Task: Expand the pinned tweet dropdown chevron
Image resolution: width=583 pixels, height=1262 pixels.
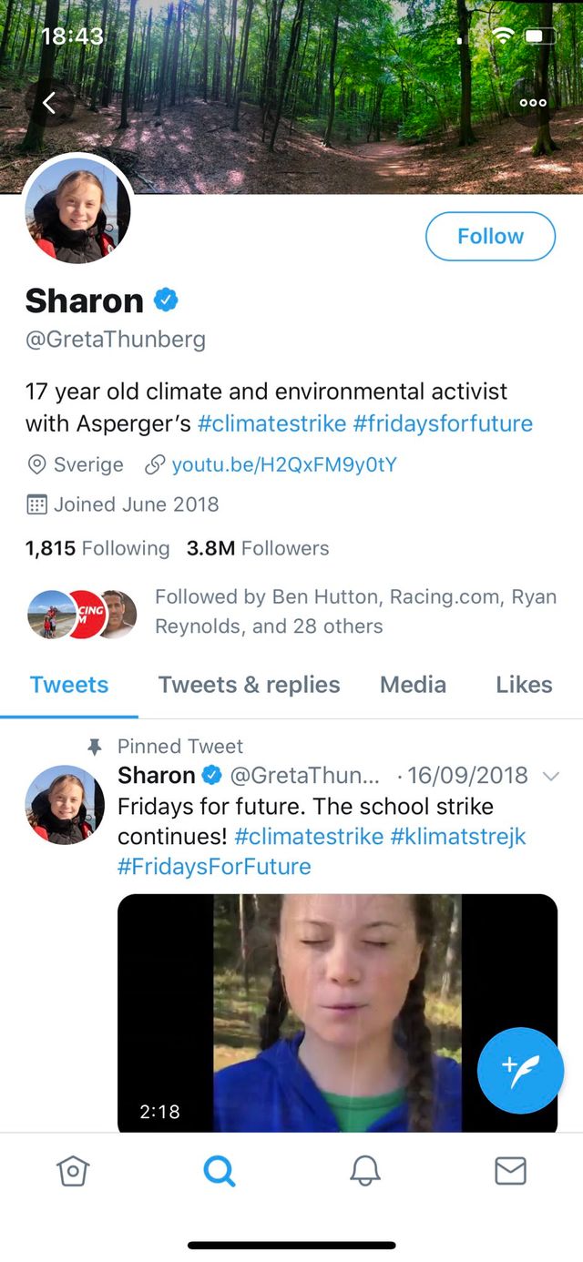Action: click(x=550, y=776)
